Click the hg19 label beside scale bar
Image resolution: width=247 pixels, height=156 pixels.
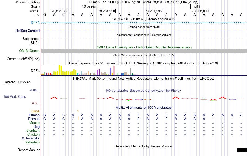coord(197,6)
